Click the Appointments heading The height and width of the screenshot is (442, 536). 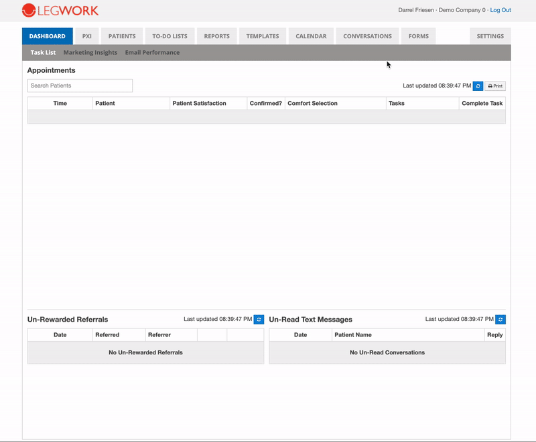(52, 70)
